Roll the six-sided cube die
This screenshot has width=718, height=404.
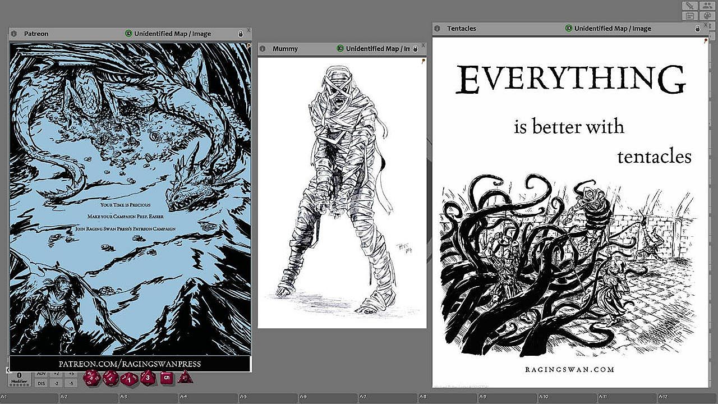pos(167,378)
